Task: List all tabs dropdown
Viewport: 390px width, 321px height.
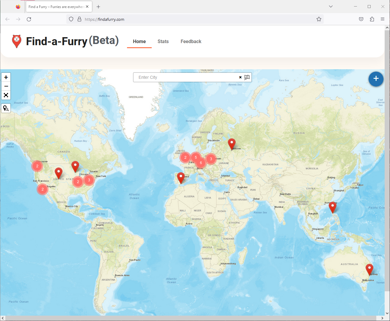Action: [x=331, y=7]
